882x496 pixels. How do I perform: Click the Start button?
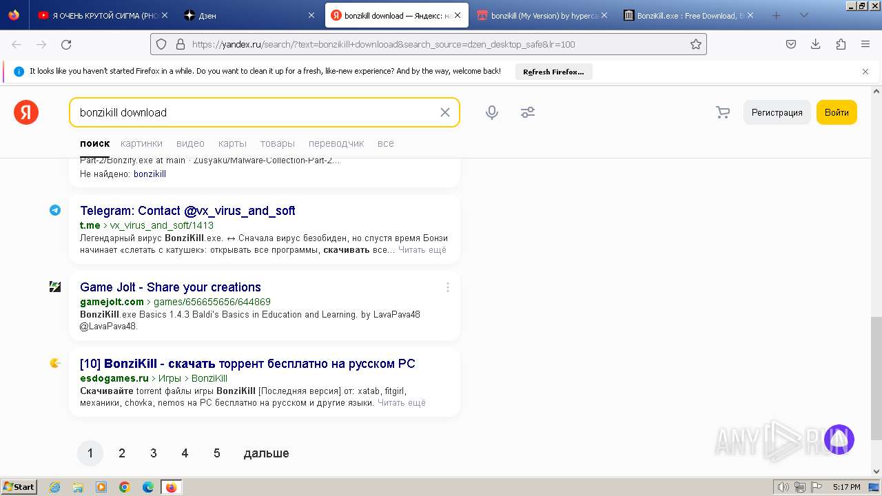19,487
